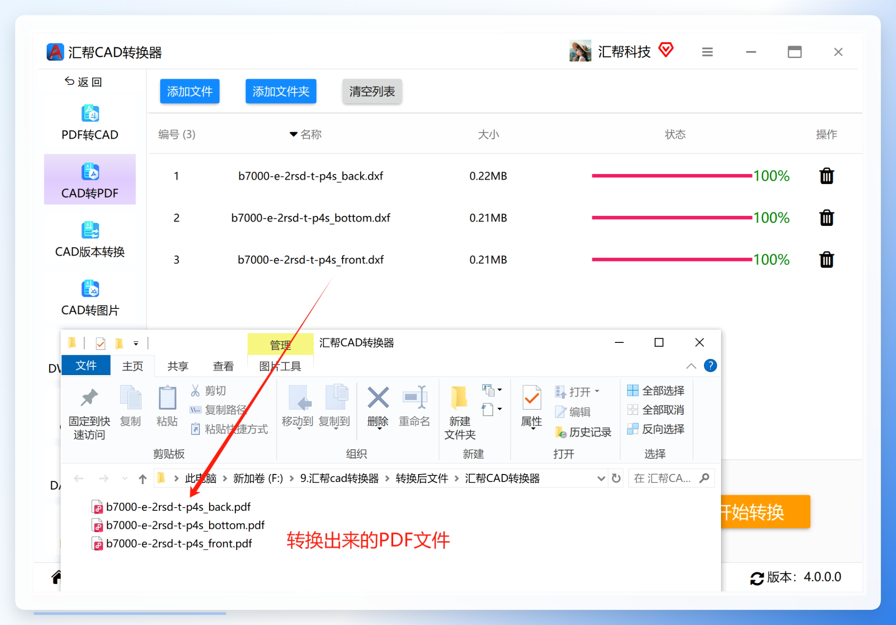The height and width of the screenshot is (625, 896).
Task: Open the hamburger menu in converter title bar
Action: (x=707, y=52)
